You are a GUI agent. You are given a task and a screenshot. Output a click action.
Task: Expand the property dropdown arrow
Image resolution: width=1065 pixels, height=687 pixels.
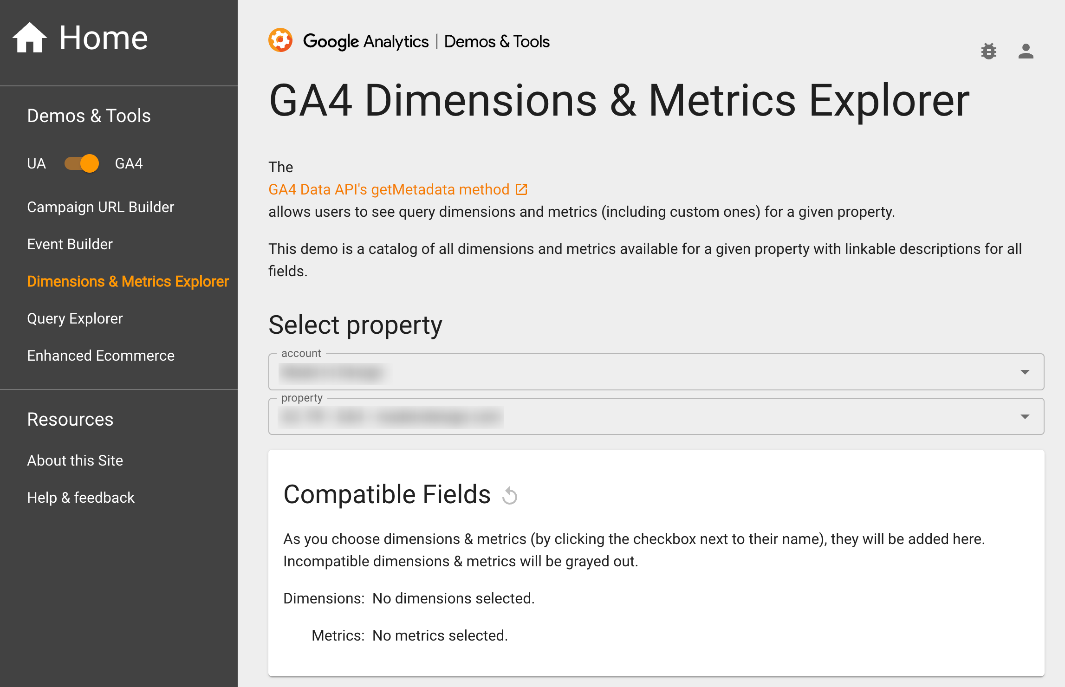pyautogui.click(x=1026, y=416)
